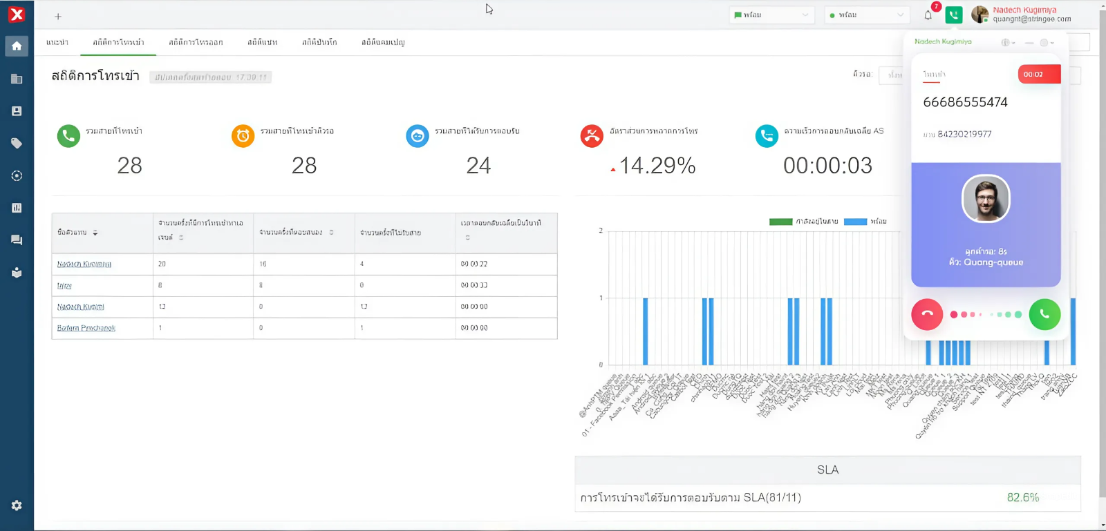Switch to the chat statistics tab
Screen dimensions: 1106x531
(x=263, y=42)
